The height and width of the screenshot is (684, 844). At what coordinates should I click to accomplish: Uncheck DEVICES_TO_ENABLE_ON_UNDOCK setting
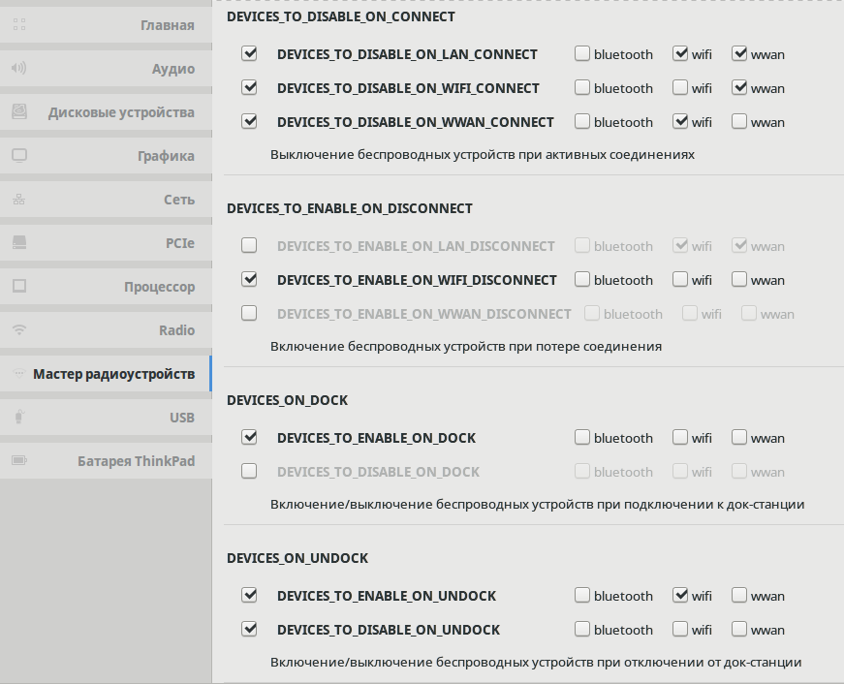pyautogui.click(x=249, y=595)
